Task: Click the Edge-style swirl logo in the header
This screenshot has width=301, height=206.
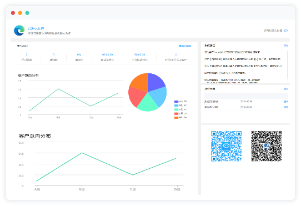Action: (19, 31)
